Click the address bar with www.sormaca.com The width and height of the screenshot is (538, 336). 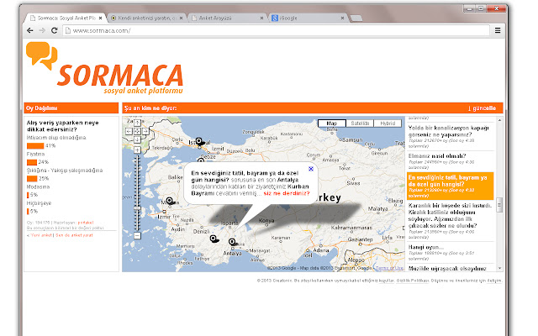(276, 30)
